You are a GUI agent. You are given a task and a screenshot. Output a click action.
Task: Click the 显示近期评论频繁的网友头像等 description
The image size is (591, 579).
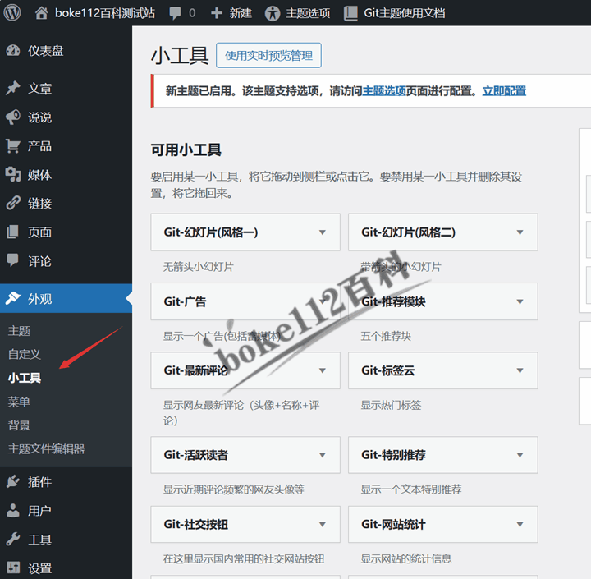pyautogui.click(x=234, y=489)
